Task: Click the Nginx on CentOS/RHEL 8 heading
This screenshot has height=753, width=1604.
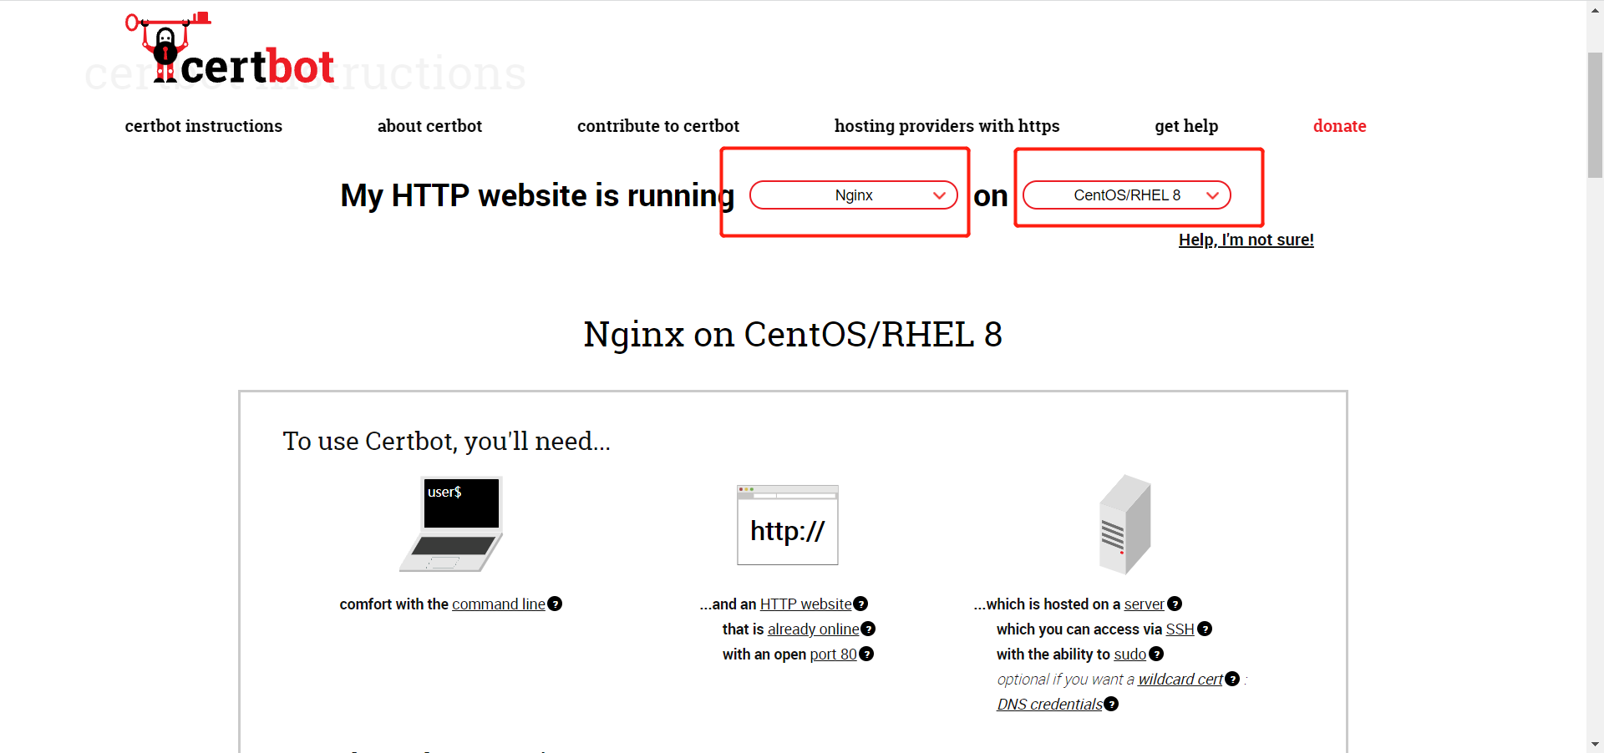Action: point(793,335)
